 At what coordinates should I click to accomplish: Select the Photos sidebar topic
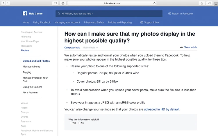click(x=25, y=50)
